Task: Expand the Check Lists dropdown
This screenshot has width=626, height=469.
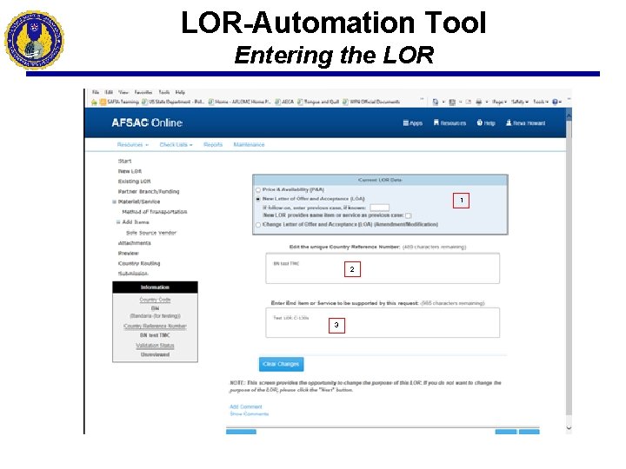Action: (176, 144)
